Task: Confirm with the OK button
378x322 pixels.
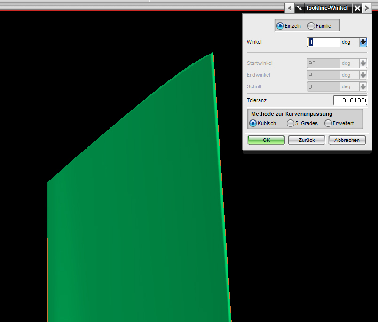Action: (x=266, y=140)
